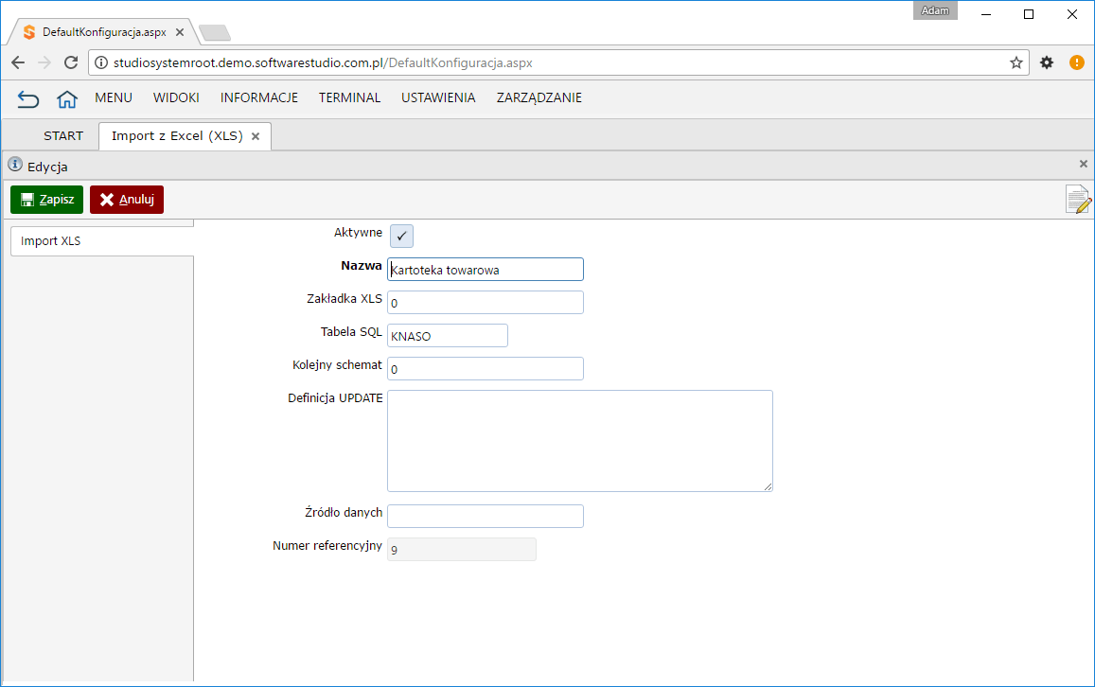The height and width of the screenshot is (687, 1095).
Task: Click the Tabela SQL field
Action: pos(448,336)
